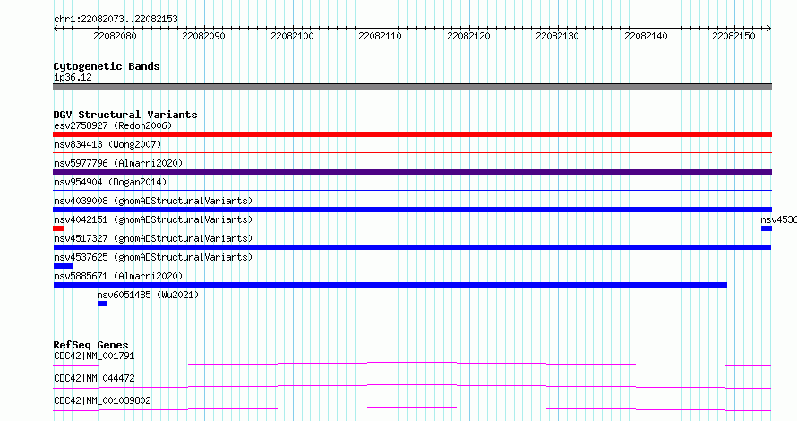Click the gray 1p36.12 cytogenetic band bar
797x421 pixels.
[x=412, y=87]
